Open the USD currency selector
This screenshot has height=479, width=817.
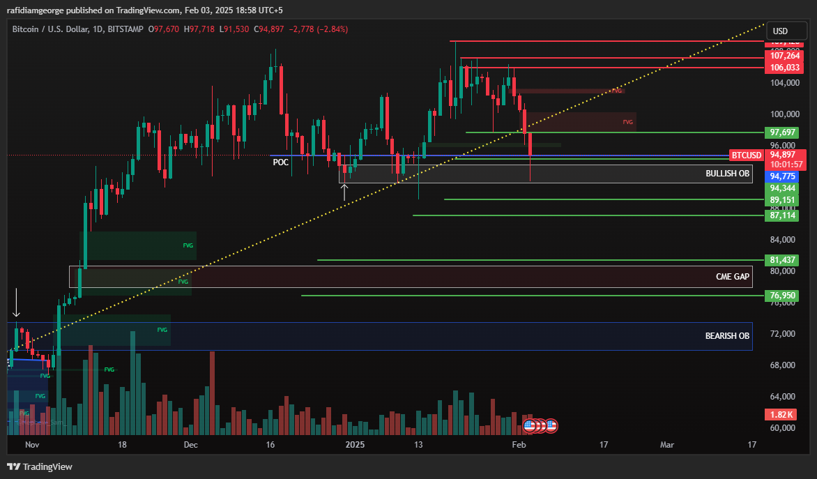tap(786, 31)
